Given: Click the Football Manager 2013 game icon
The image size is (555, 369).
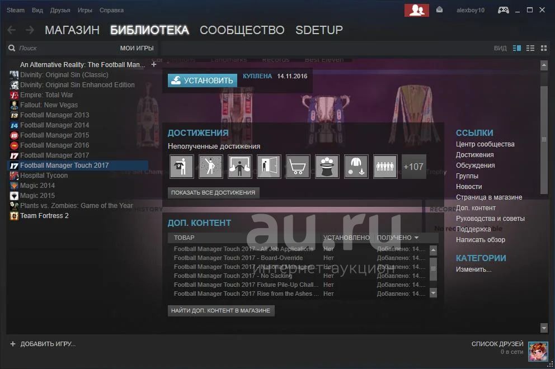Looking at the screenshot, I should coord(14,115).
